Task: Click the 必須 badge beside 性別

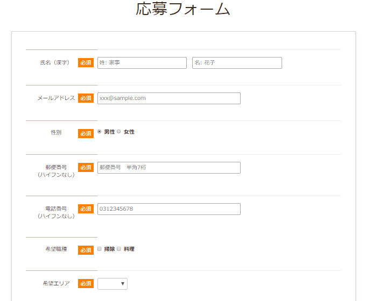Action: pos(86,133)
